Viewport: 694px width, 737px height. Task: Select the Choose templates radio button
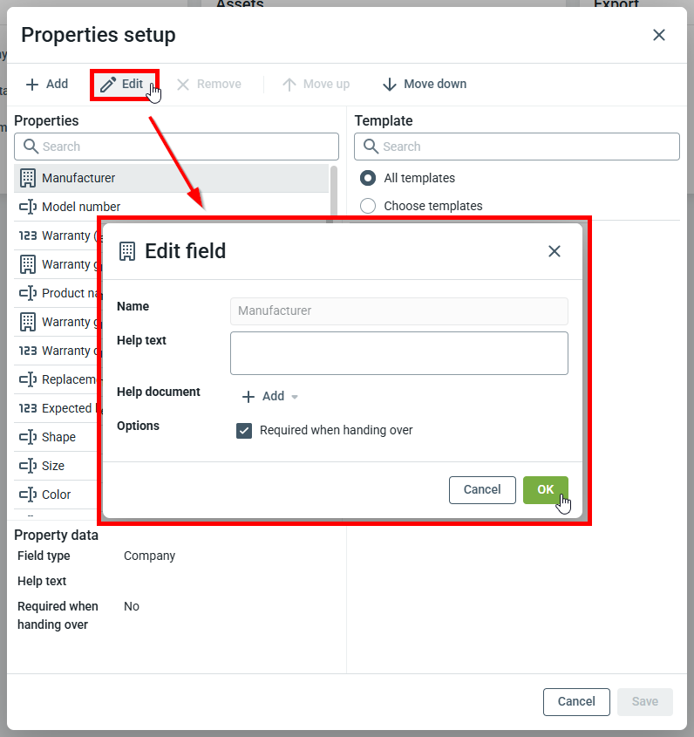(x=368, y=206)
